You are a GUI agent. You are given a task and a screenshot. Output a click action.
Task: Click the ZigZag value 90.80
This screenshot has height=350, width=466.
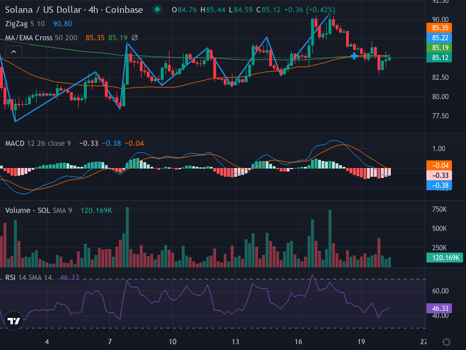[x=62, y=24]
